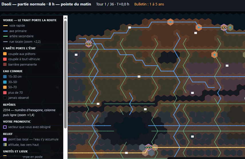The width and height of the screenshot is (245, 159).
Task: Click the 'L'ARÊTE PORTE L'ÉTAT' heading
Action: pyautogui.click(x=19, y=48)
